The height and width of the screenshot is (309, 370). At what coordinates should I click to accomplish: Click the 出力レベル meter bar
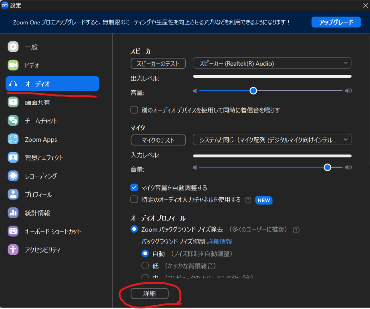tap(272, 77)
